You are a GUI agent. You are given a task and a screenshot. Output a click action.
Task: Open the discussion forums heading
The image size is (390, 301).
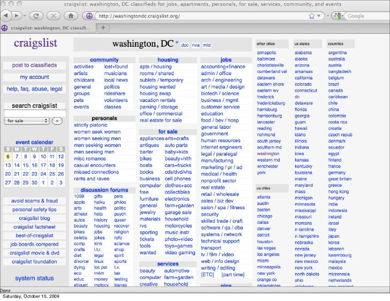[104, 190]
